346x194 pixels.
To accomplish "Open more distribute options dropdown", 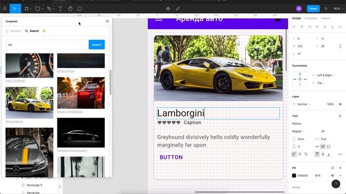I will coord(340,27).
